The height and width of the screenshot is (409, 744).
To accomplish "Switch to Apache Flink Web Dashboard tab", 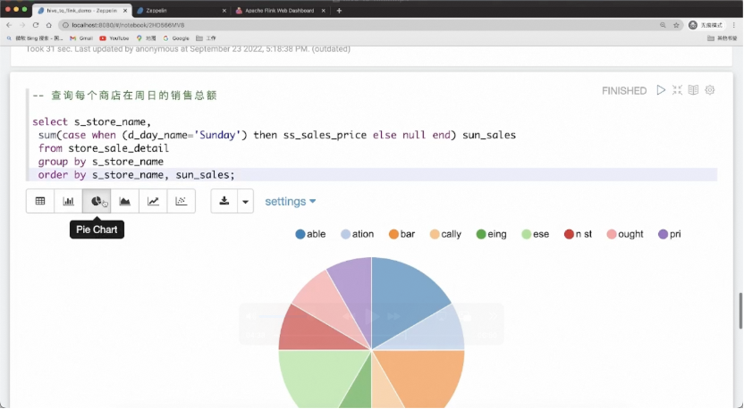I will tap(280, 11).
